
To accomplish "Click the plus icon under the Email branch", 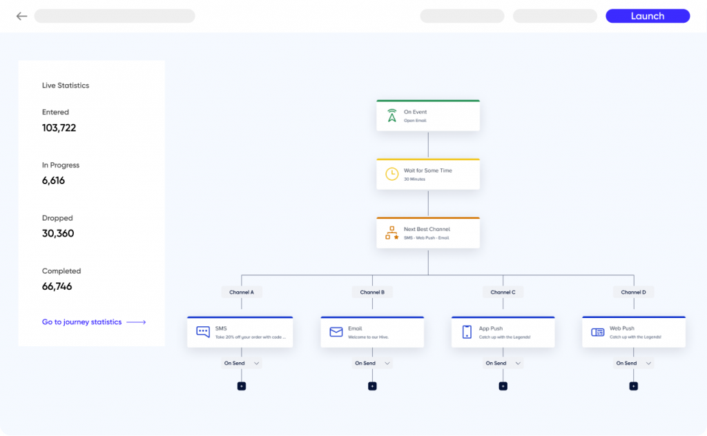I will (x=372, y=386).
